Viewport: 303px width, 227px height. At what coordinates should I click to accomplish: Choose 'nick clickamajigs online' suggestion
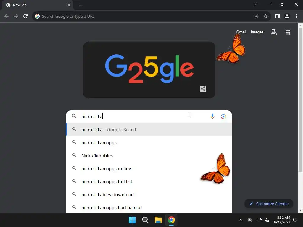[149, 168]
